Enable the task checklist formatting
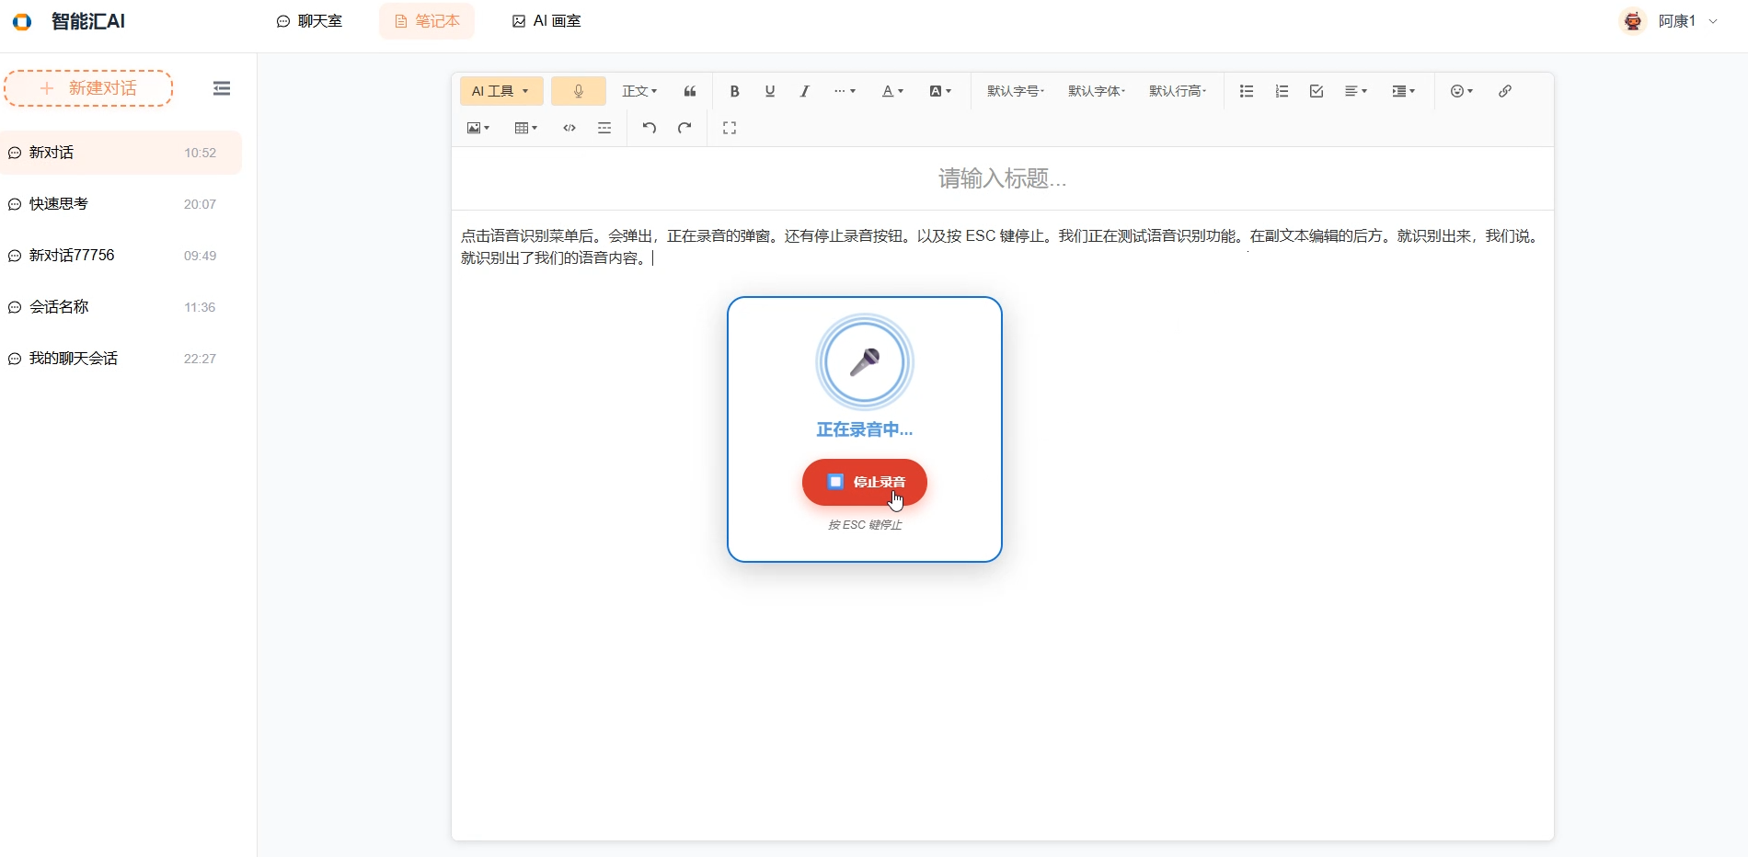 1316,91
